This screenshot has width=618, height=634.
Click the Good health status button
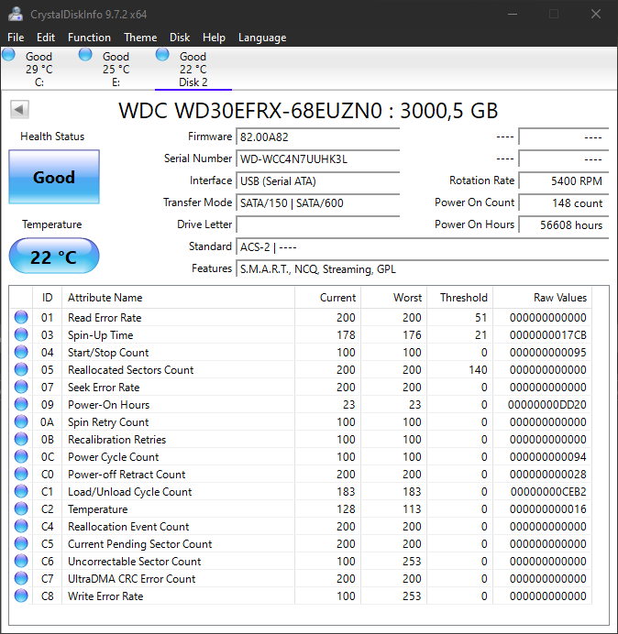[53, 178]
